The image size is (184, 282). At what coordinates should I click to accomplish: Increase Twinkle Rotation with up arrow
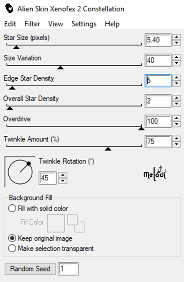pos(63,175)
